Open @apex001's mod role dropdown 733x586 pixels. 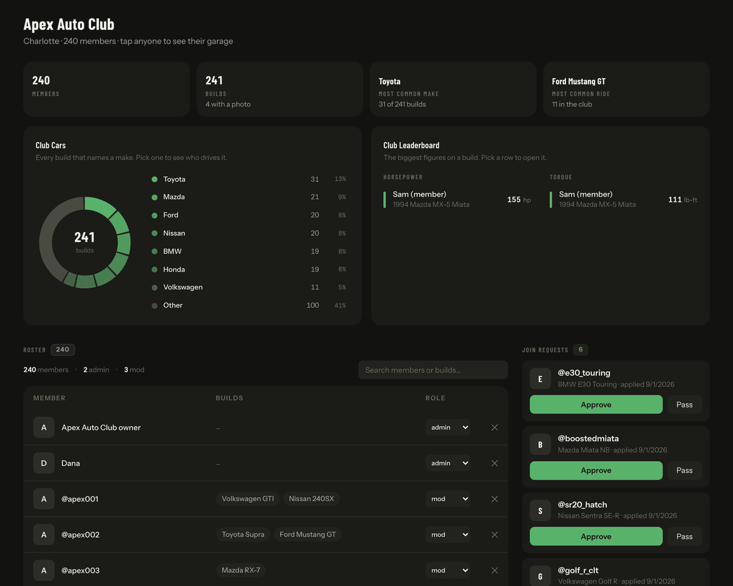coord(448,498)
